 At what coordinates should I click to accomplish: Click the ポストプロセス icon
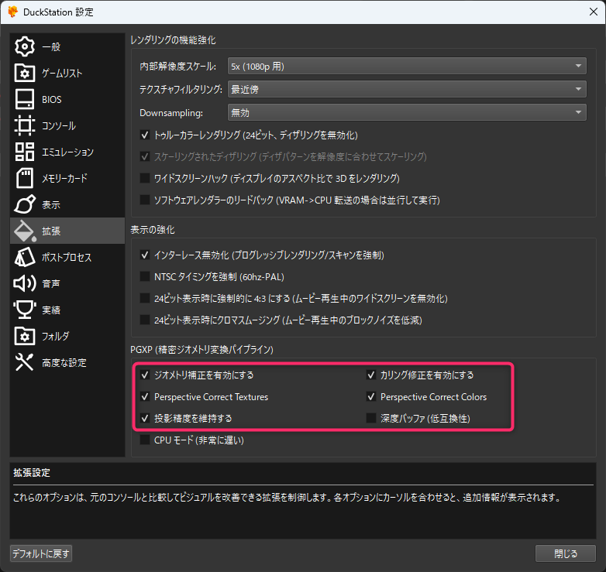click(x=25, y=257)
